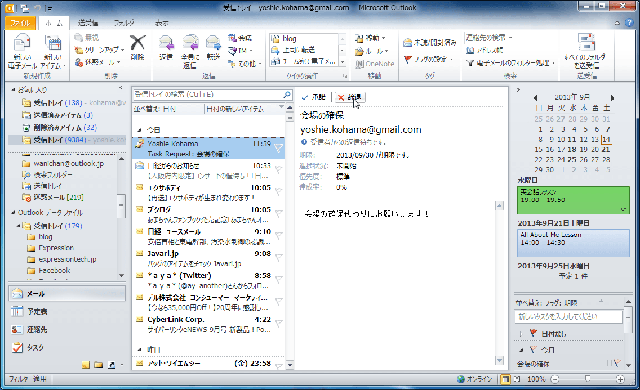The width and height of the screenshot is (640, 390).
Task: Switch to the Folder (フォルダー) tab
Action: click(x=127, y=23)
